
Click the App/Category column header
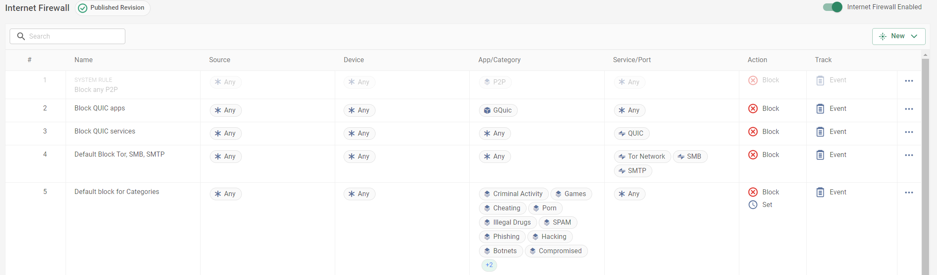click(x=499, y=60)
